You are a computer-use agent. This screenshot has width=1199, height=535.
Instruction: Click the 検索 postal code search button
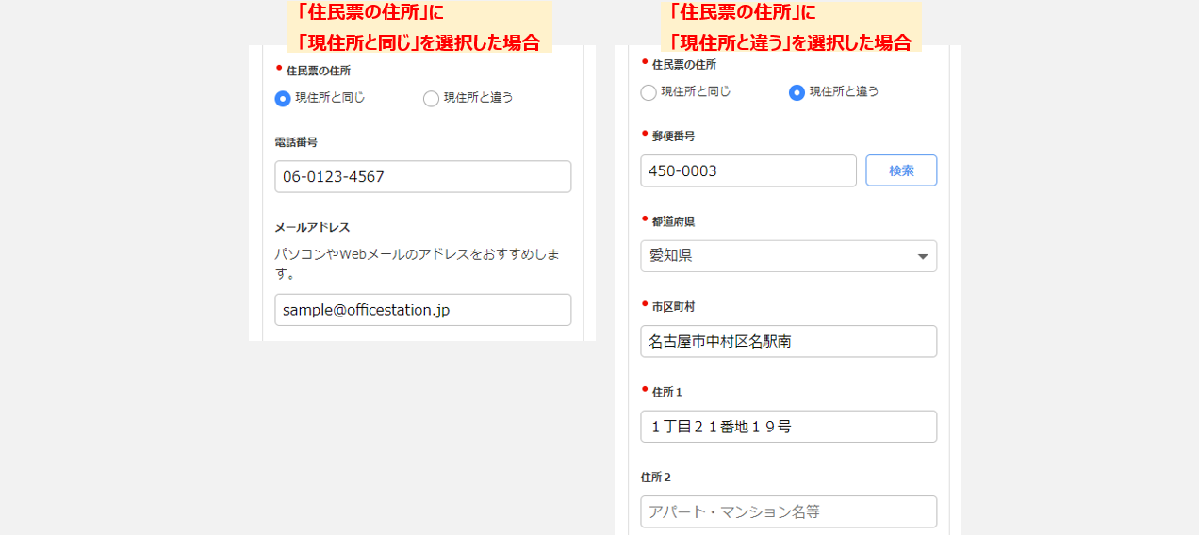tap(901, 170)
